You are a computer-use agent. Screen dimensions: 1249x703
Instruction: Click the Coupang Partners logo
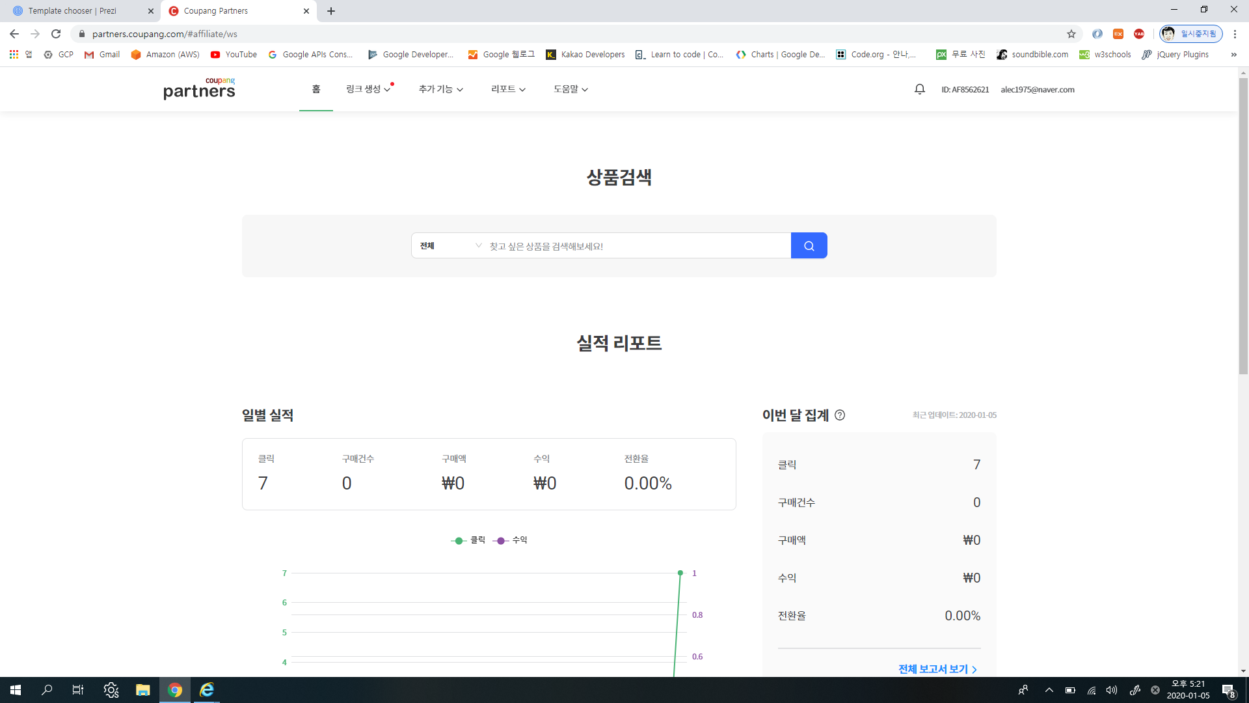pyautogui.click(x=199, y=89)
